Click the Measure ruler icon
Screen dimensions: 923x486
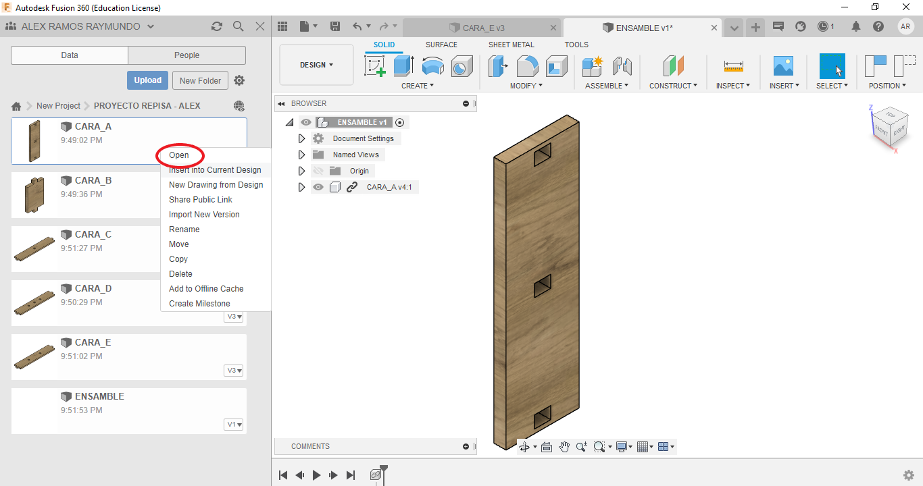tap(732, 66)
